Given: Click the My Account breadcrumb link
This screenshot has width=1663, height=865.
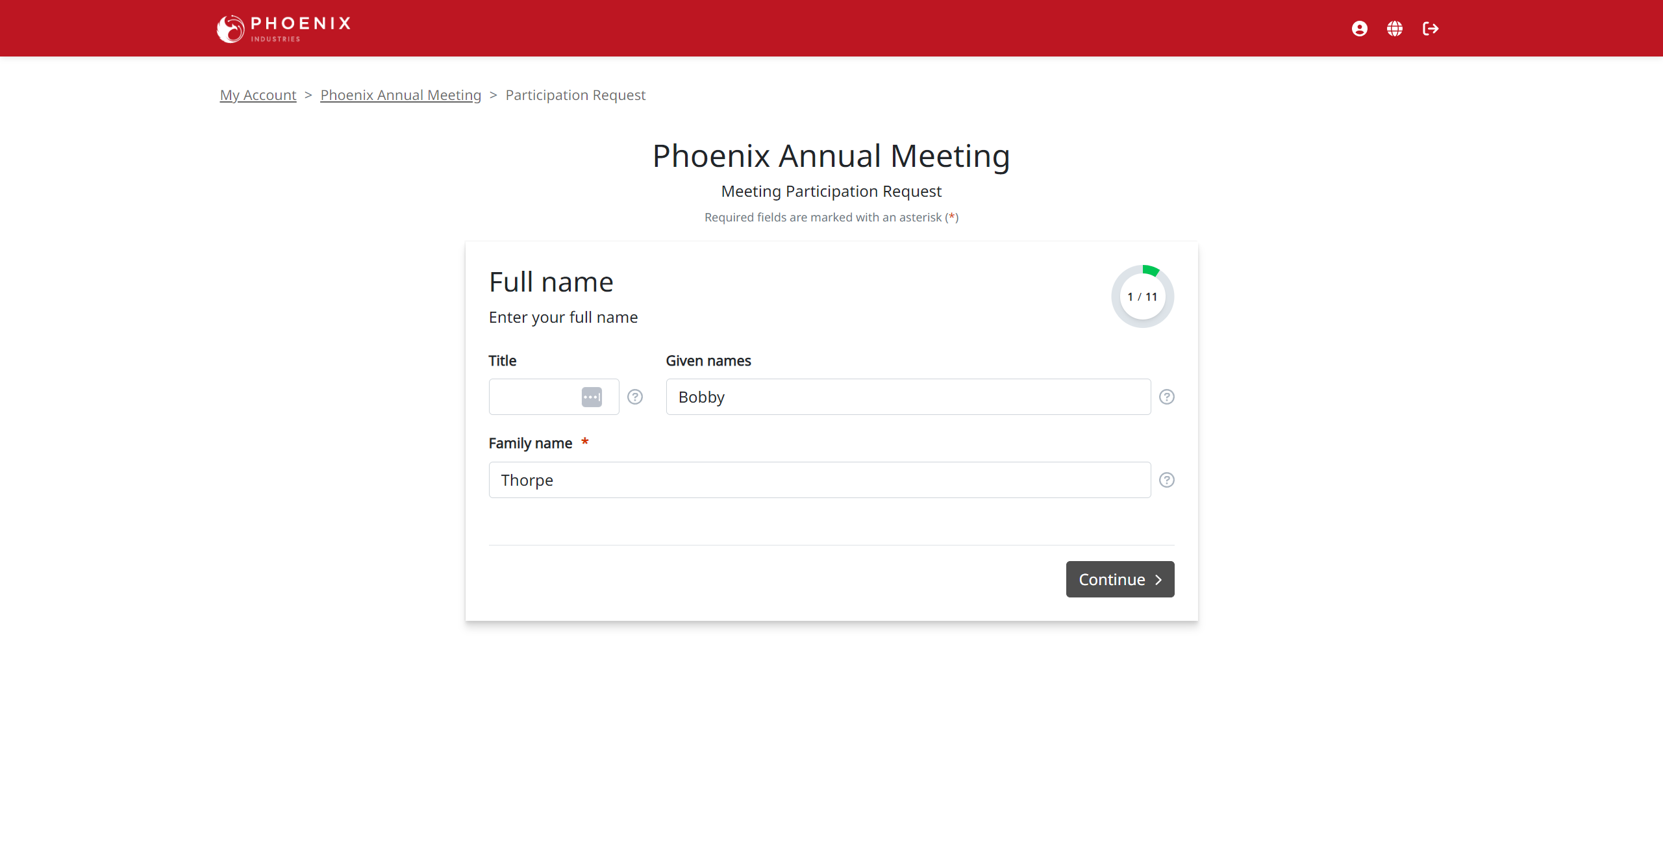Looking at the screenshot, I should 258,95.
